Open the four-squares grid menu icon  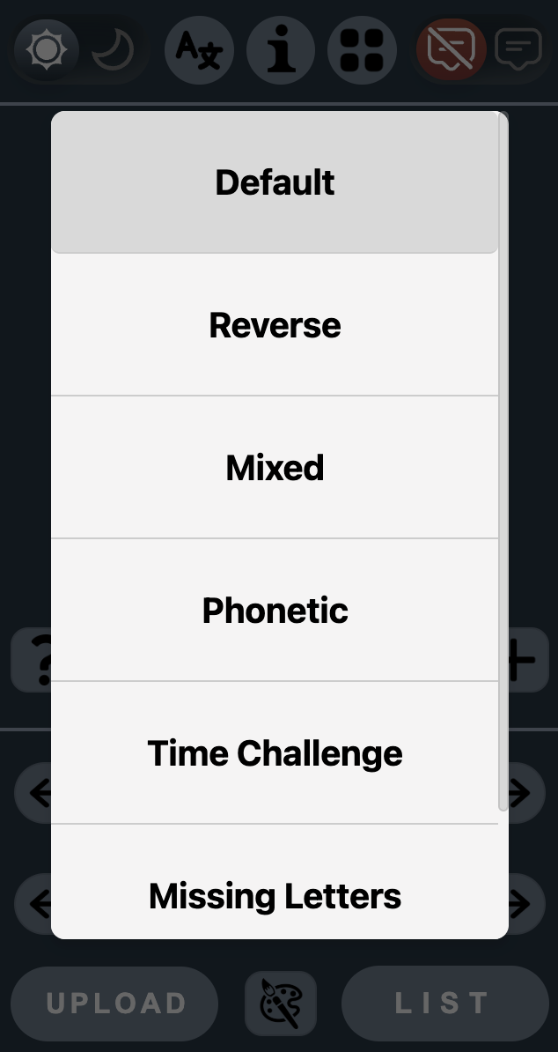pyautogui.click(x=362, y=50)
